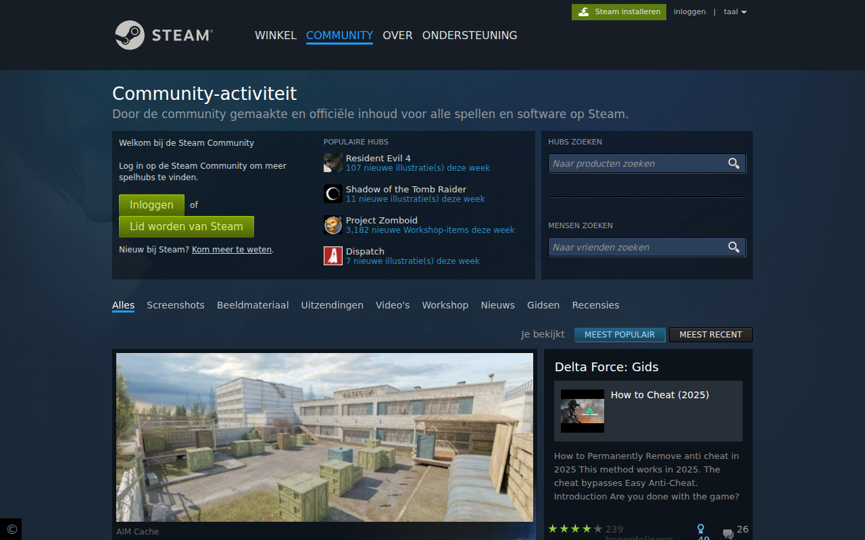Click the Kom meer te weten link

point(232,249)
